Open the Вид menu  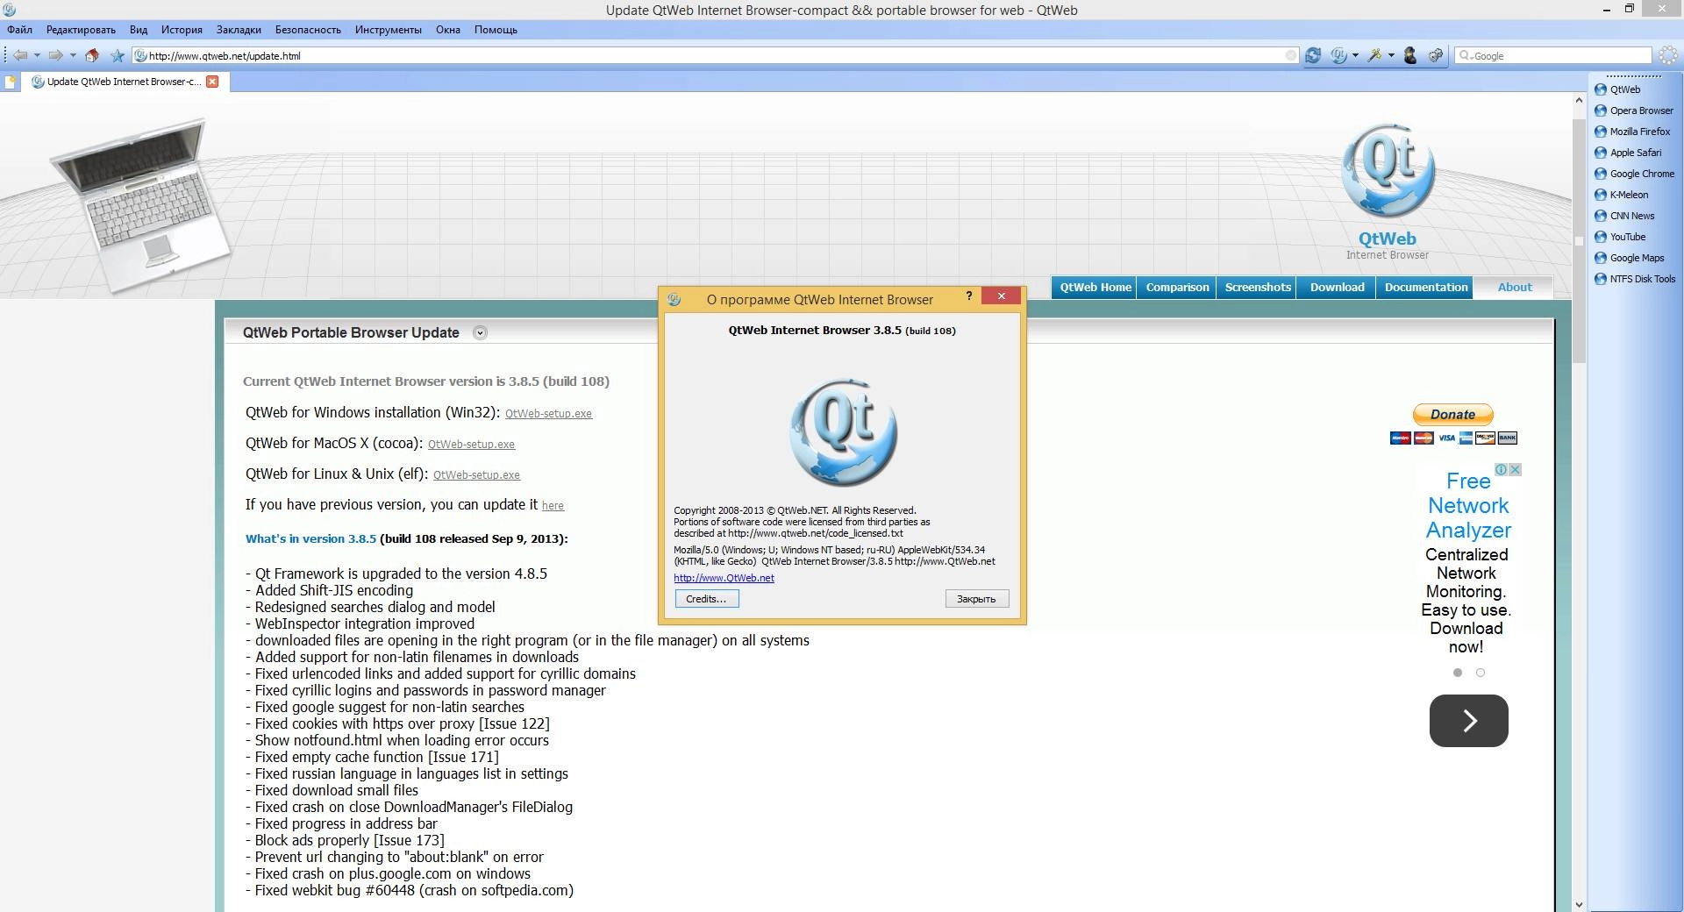tap(139, 30)
